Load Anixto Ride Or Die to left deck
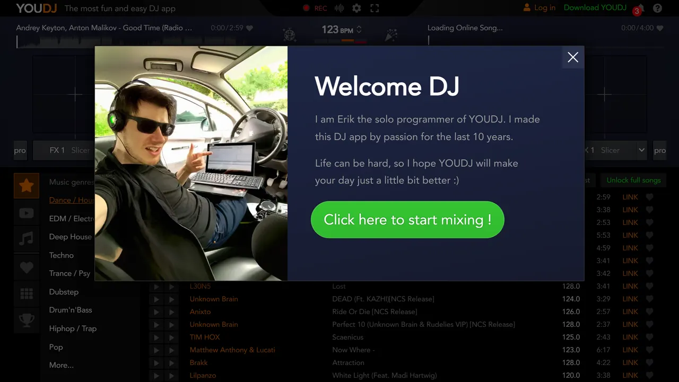 (156, 312)
